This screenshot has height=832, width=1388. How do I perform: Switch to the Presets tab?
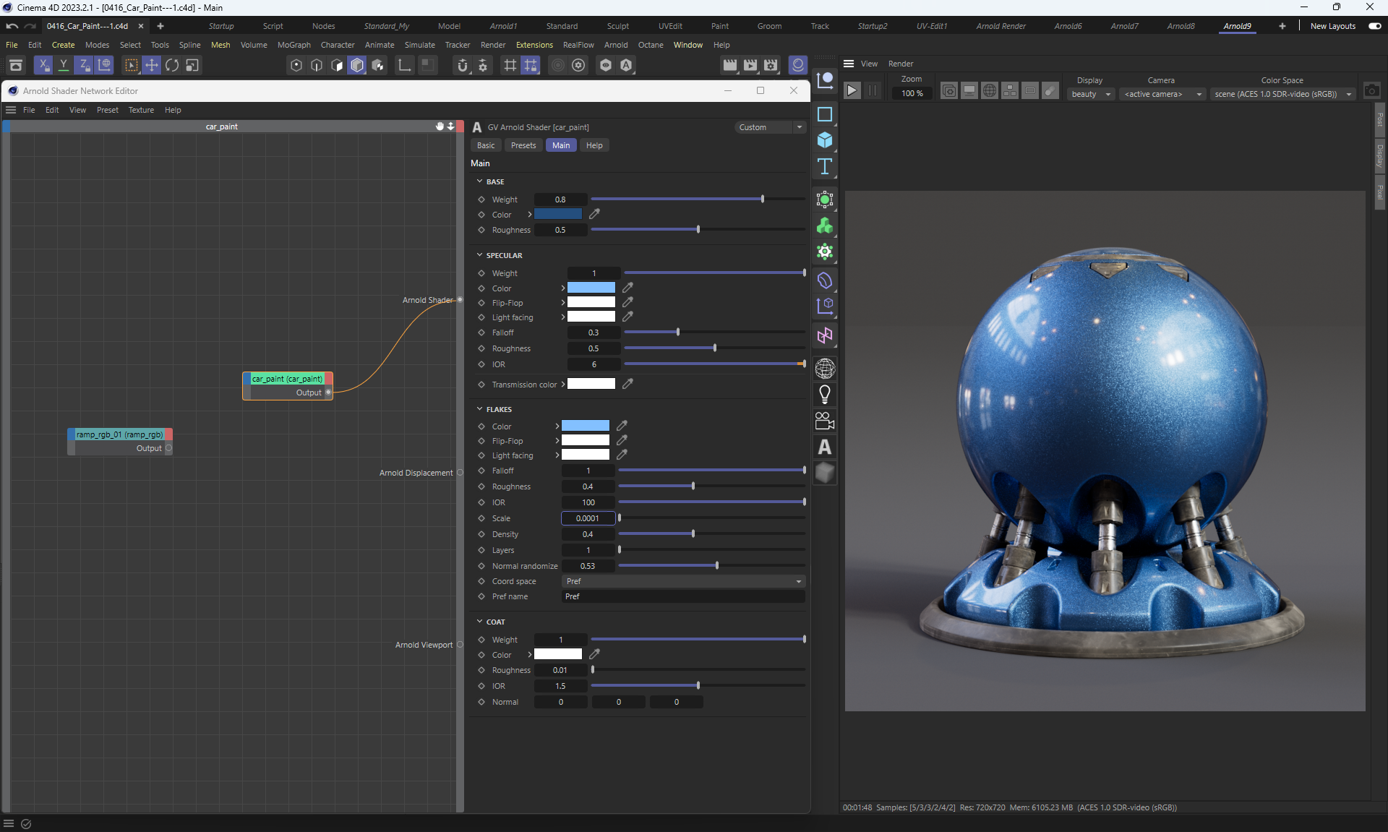tap(523, 145)
